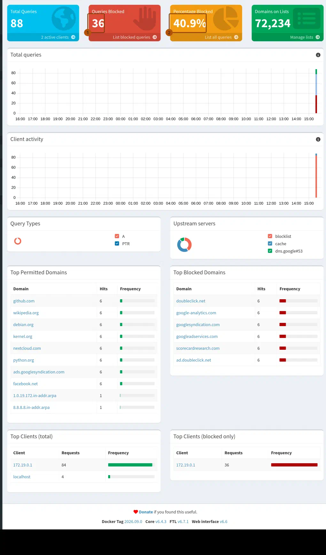Click the heart icon beside Donate
The height and width of the screenshot is (555, 326).
pyautogui.click(x=136, y=512)
